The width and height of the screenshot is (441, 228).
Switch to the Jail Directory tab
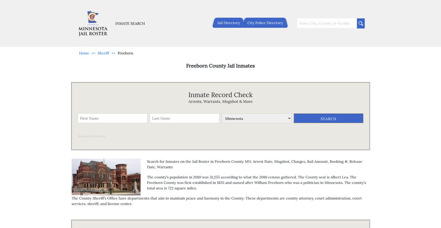pyautogui.click(x=228, y=23)
